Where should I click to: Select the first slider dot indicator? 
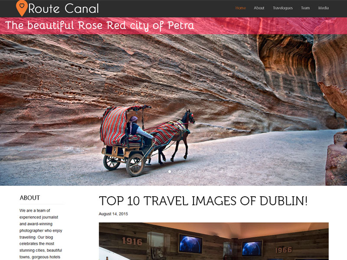170,171
